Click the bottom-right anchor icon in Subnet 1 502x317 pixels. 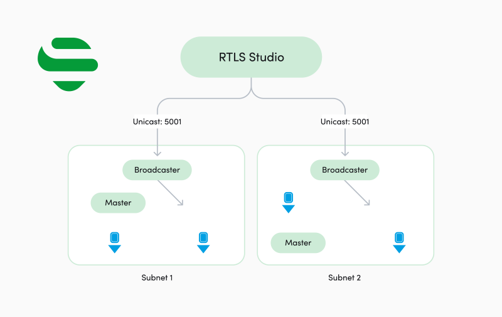click(x=203, y=242)
